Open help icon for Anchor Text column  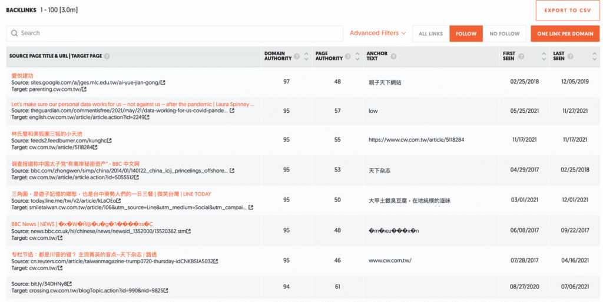[x=393, y=56]
